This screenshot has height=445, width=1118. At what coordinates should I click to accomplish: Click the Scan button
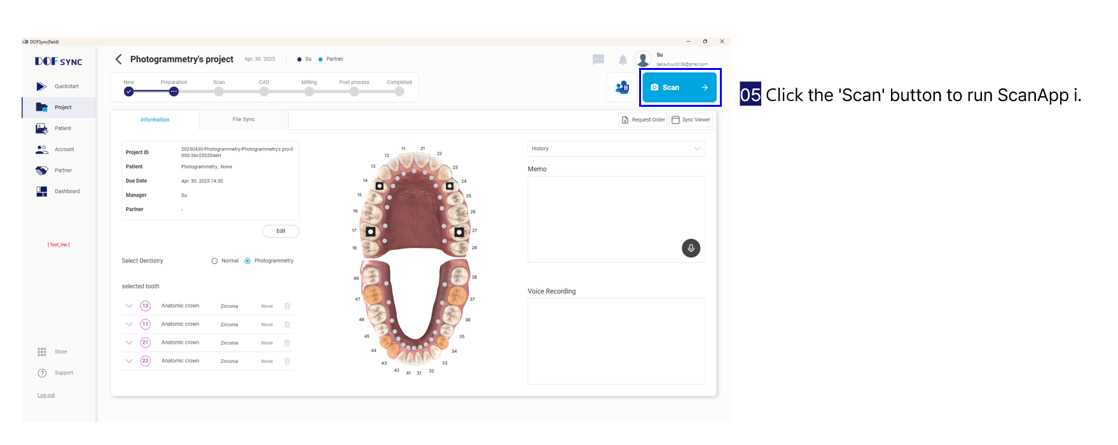pyautogui.click(x=679, y=88)
